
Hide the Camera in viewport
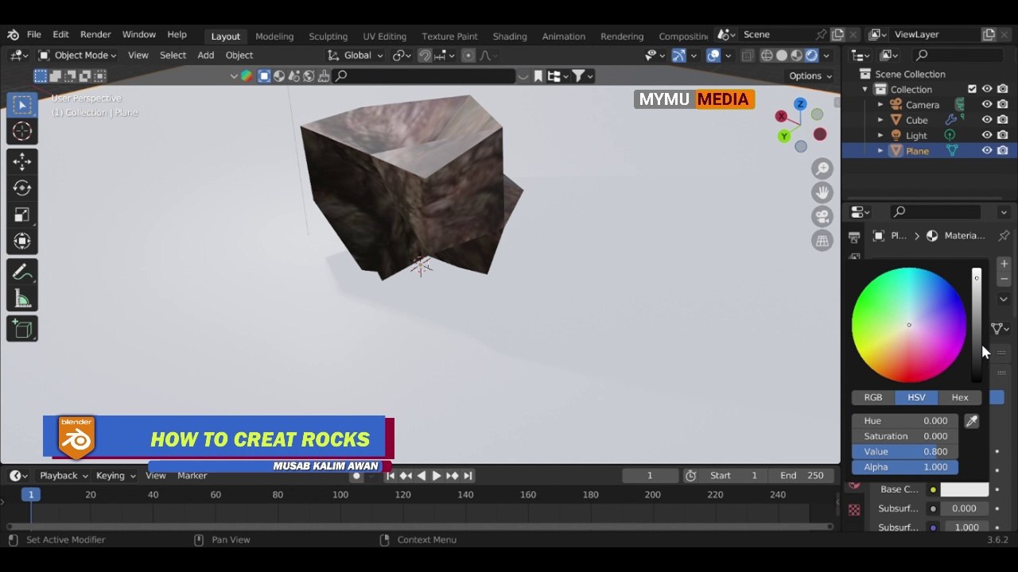987,105
